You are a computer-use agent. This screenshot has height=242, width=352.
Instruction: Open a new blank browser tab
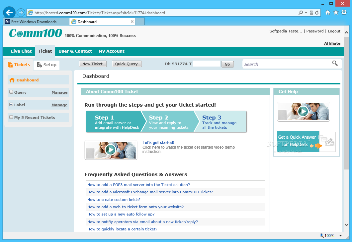(140, 22)
